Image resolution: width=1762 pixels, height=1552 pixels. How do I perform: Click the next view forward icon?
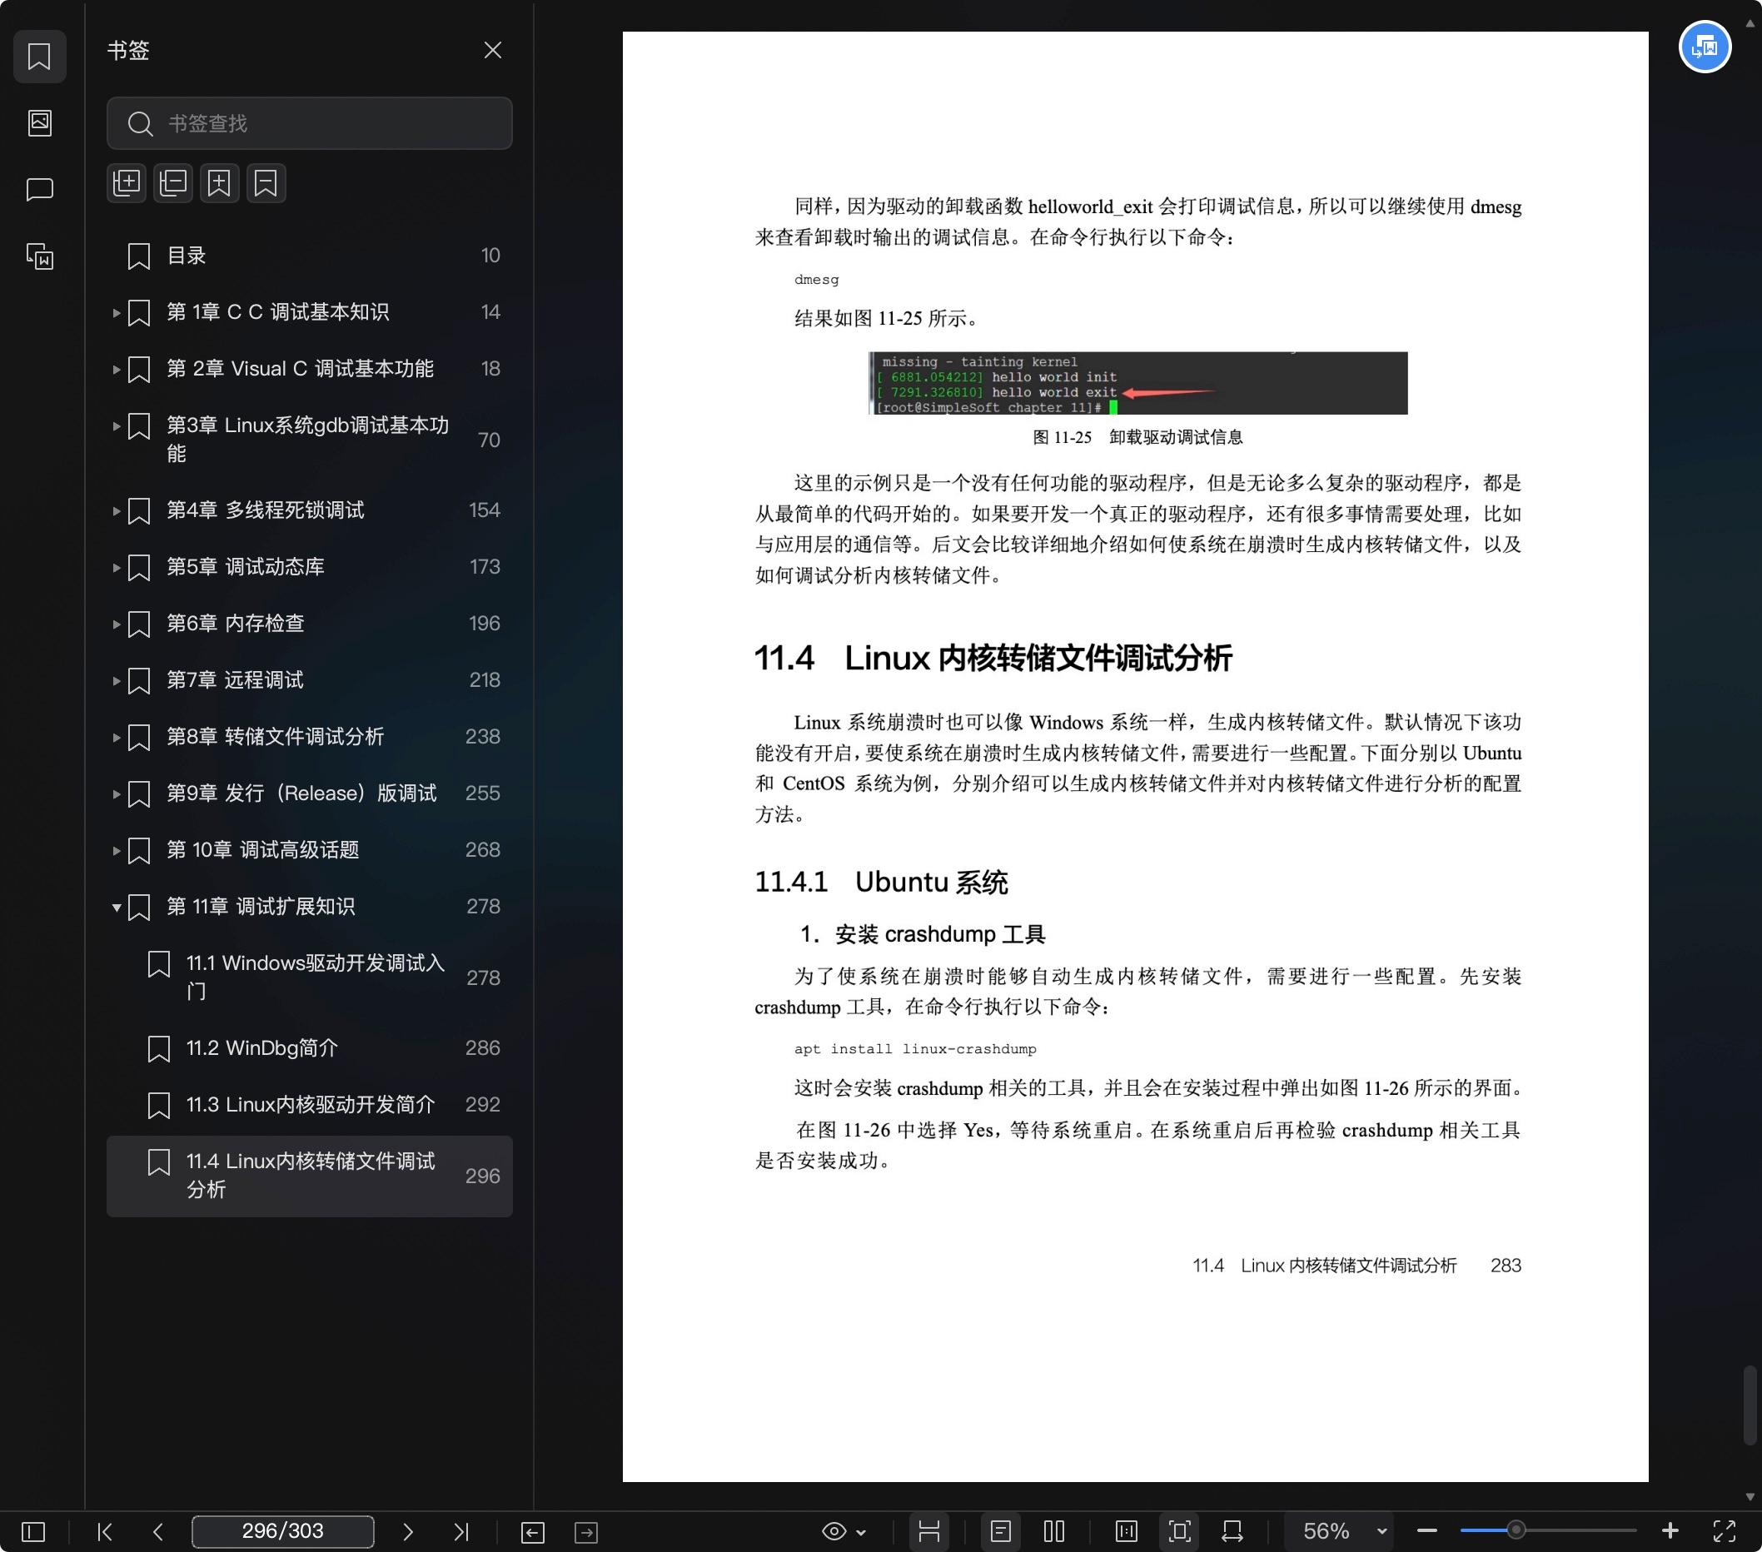(x=586, y=1531)
